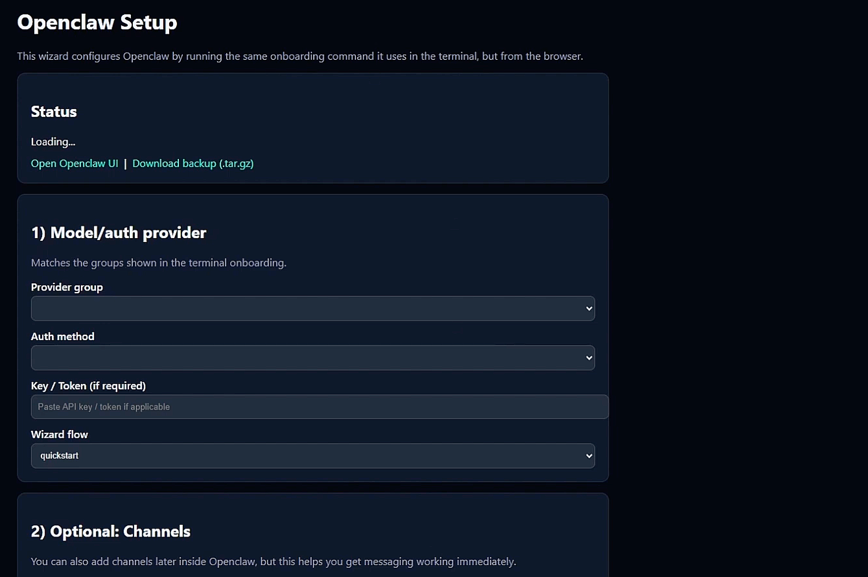This screenshot has height=577, width=868.
Task: Click the wizard introduction sentence under the title
Action: pyautogui.click(x=300, y=56)
